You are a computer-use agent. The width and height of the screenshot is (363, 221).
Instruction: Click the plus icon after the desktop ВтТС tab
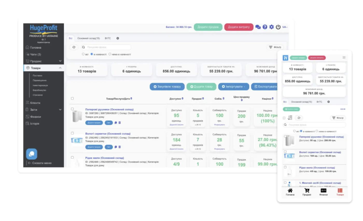pyautogui.click(x=117, y=38)
